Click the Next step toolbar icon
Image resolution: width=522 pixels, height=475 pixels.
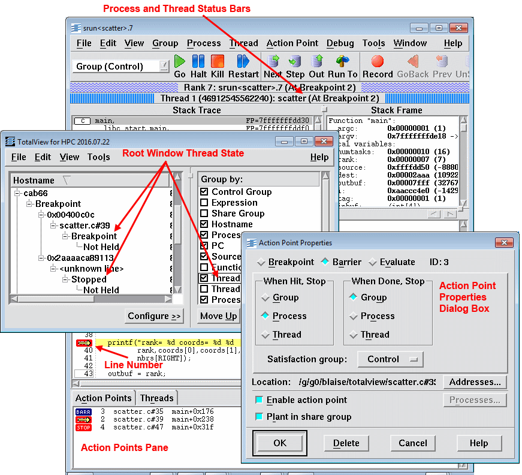coord(273,61)
